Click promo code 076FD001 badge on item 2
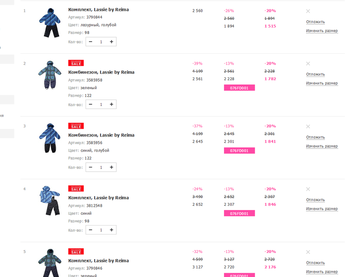Screen dimensions: 364x277 (239, 88)
